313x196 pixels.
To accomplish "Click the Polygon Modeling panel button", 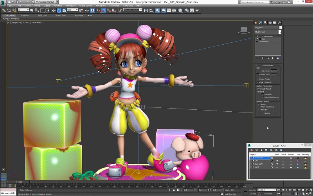I will [11, 18].
